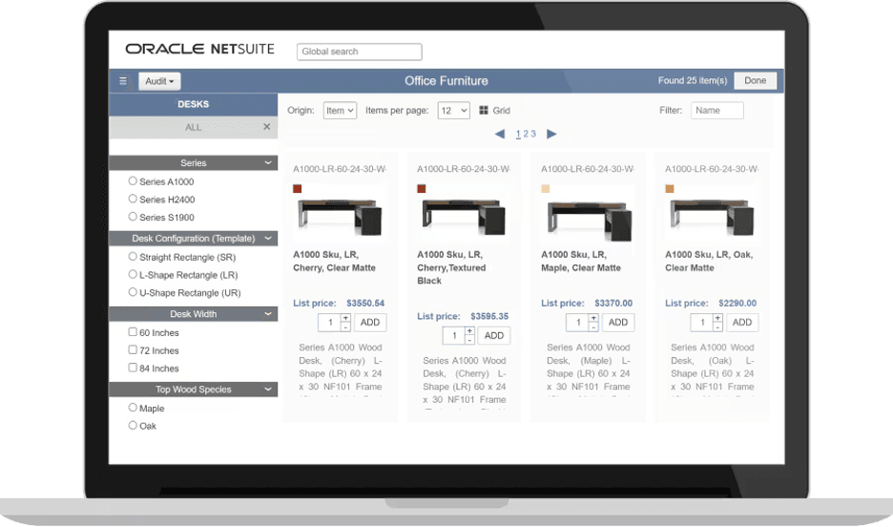Screen dimensions: 893x527
Task: Check the 60 Inches width checkbox
Action: coord(133,332)
